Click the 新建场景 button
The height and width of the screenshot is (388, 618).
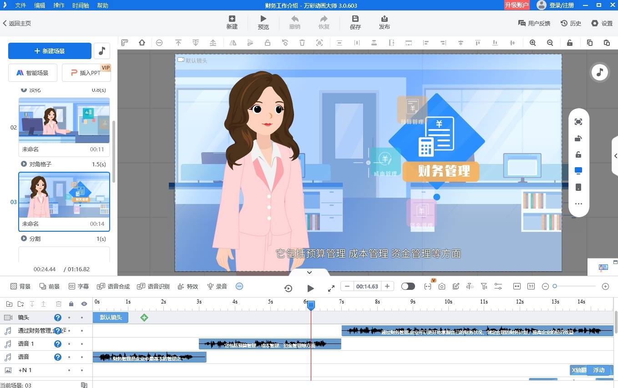coord(50,51)
